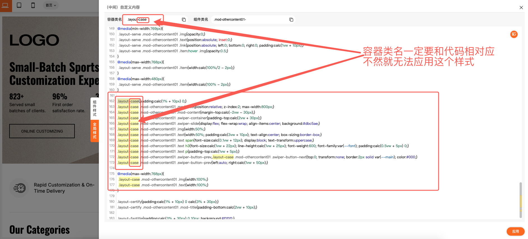The width and height of the screenshot is (528, 239).
Task: Click the Our Categories heading
Action: coord(39,230)
